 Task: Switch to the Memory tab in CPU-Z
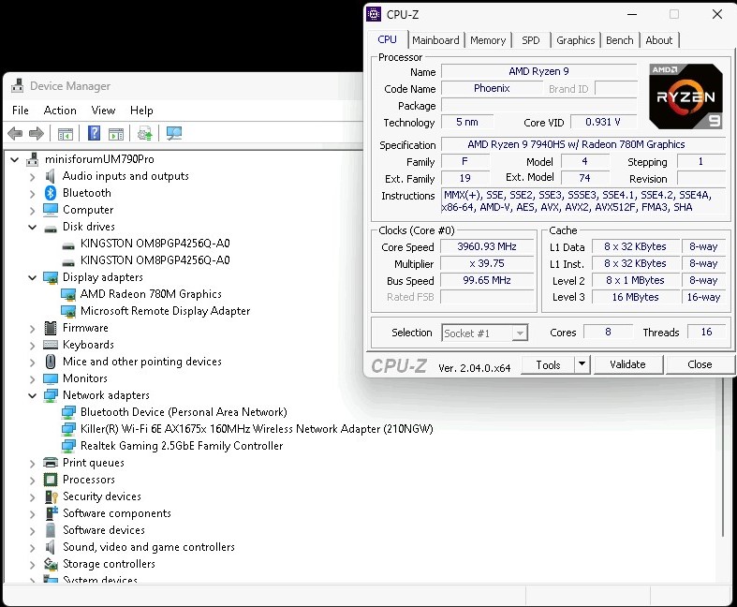pyautogui.click(x=488, y=40)
